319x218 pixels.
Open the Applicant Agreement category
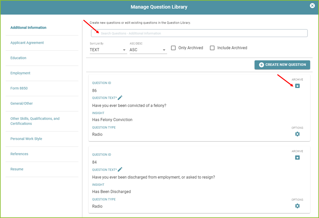coord(27,43)
